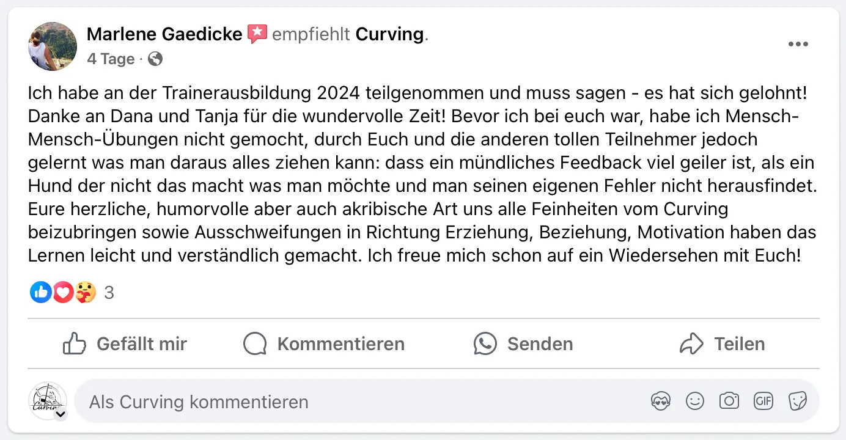The height and width of the screenshot is (440, 846).
Task: Open the post options three-dot menu
Action: tap(798, 44)
